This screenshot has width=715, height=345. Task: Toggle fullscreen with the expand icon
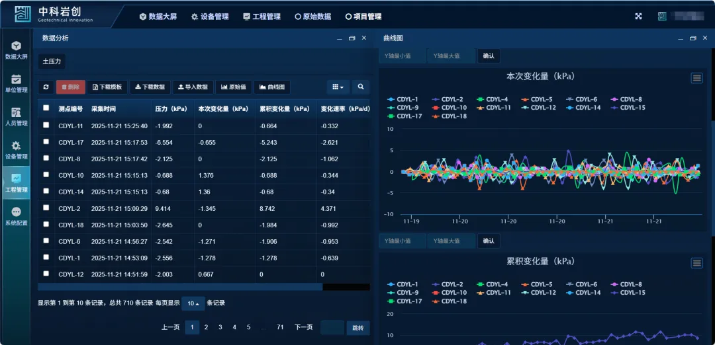tap(638, 17)
